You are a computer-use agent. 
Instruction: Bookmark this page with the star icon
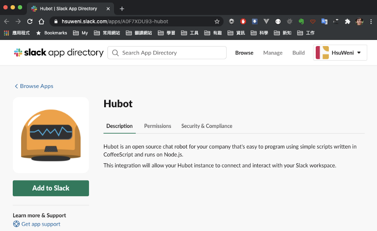click(217, 22)
